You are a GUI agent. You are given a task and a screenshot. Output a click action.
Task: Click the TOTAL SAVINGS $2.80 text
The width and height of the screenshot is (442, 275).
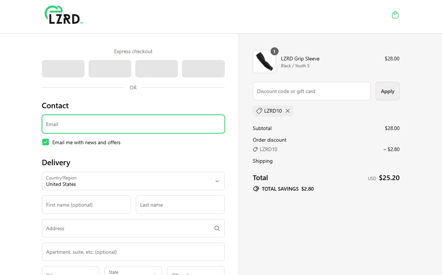click(288, 189)
